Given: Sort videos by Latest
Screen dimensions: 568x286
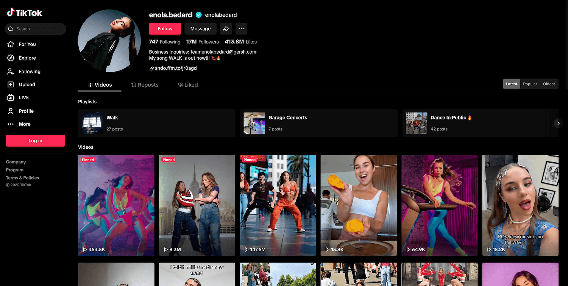Looking at the screenshot, I should [511, 84].
